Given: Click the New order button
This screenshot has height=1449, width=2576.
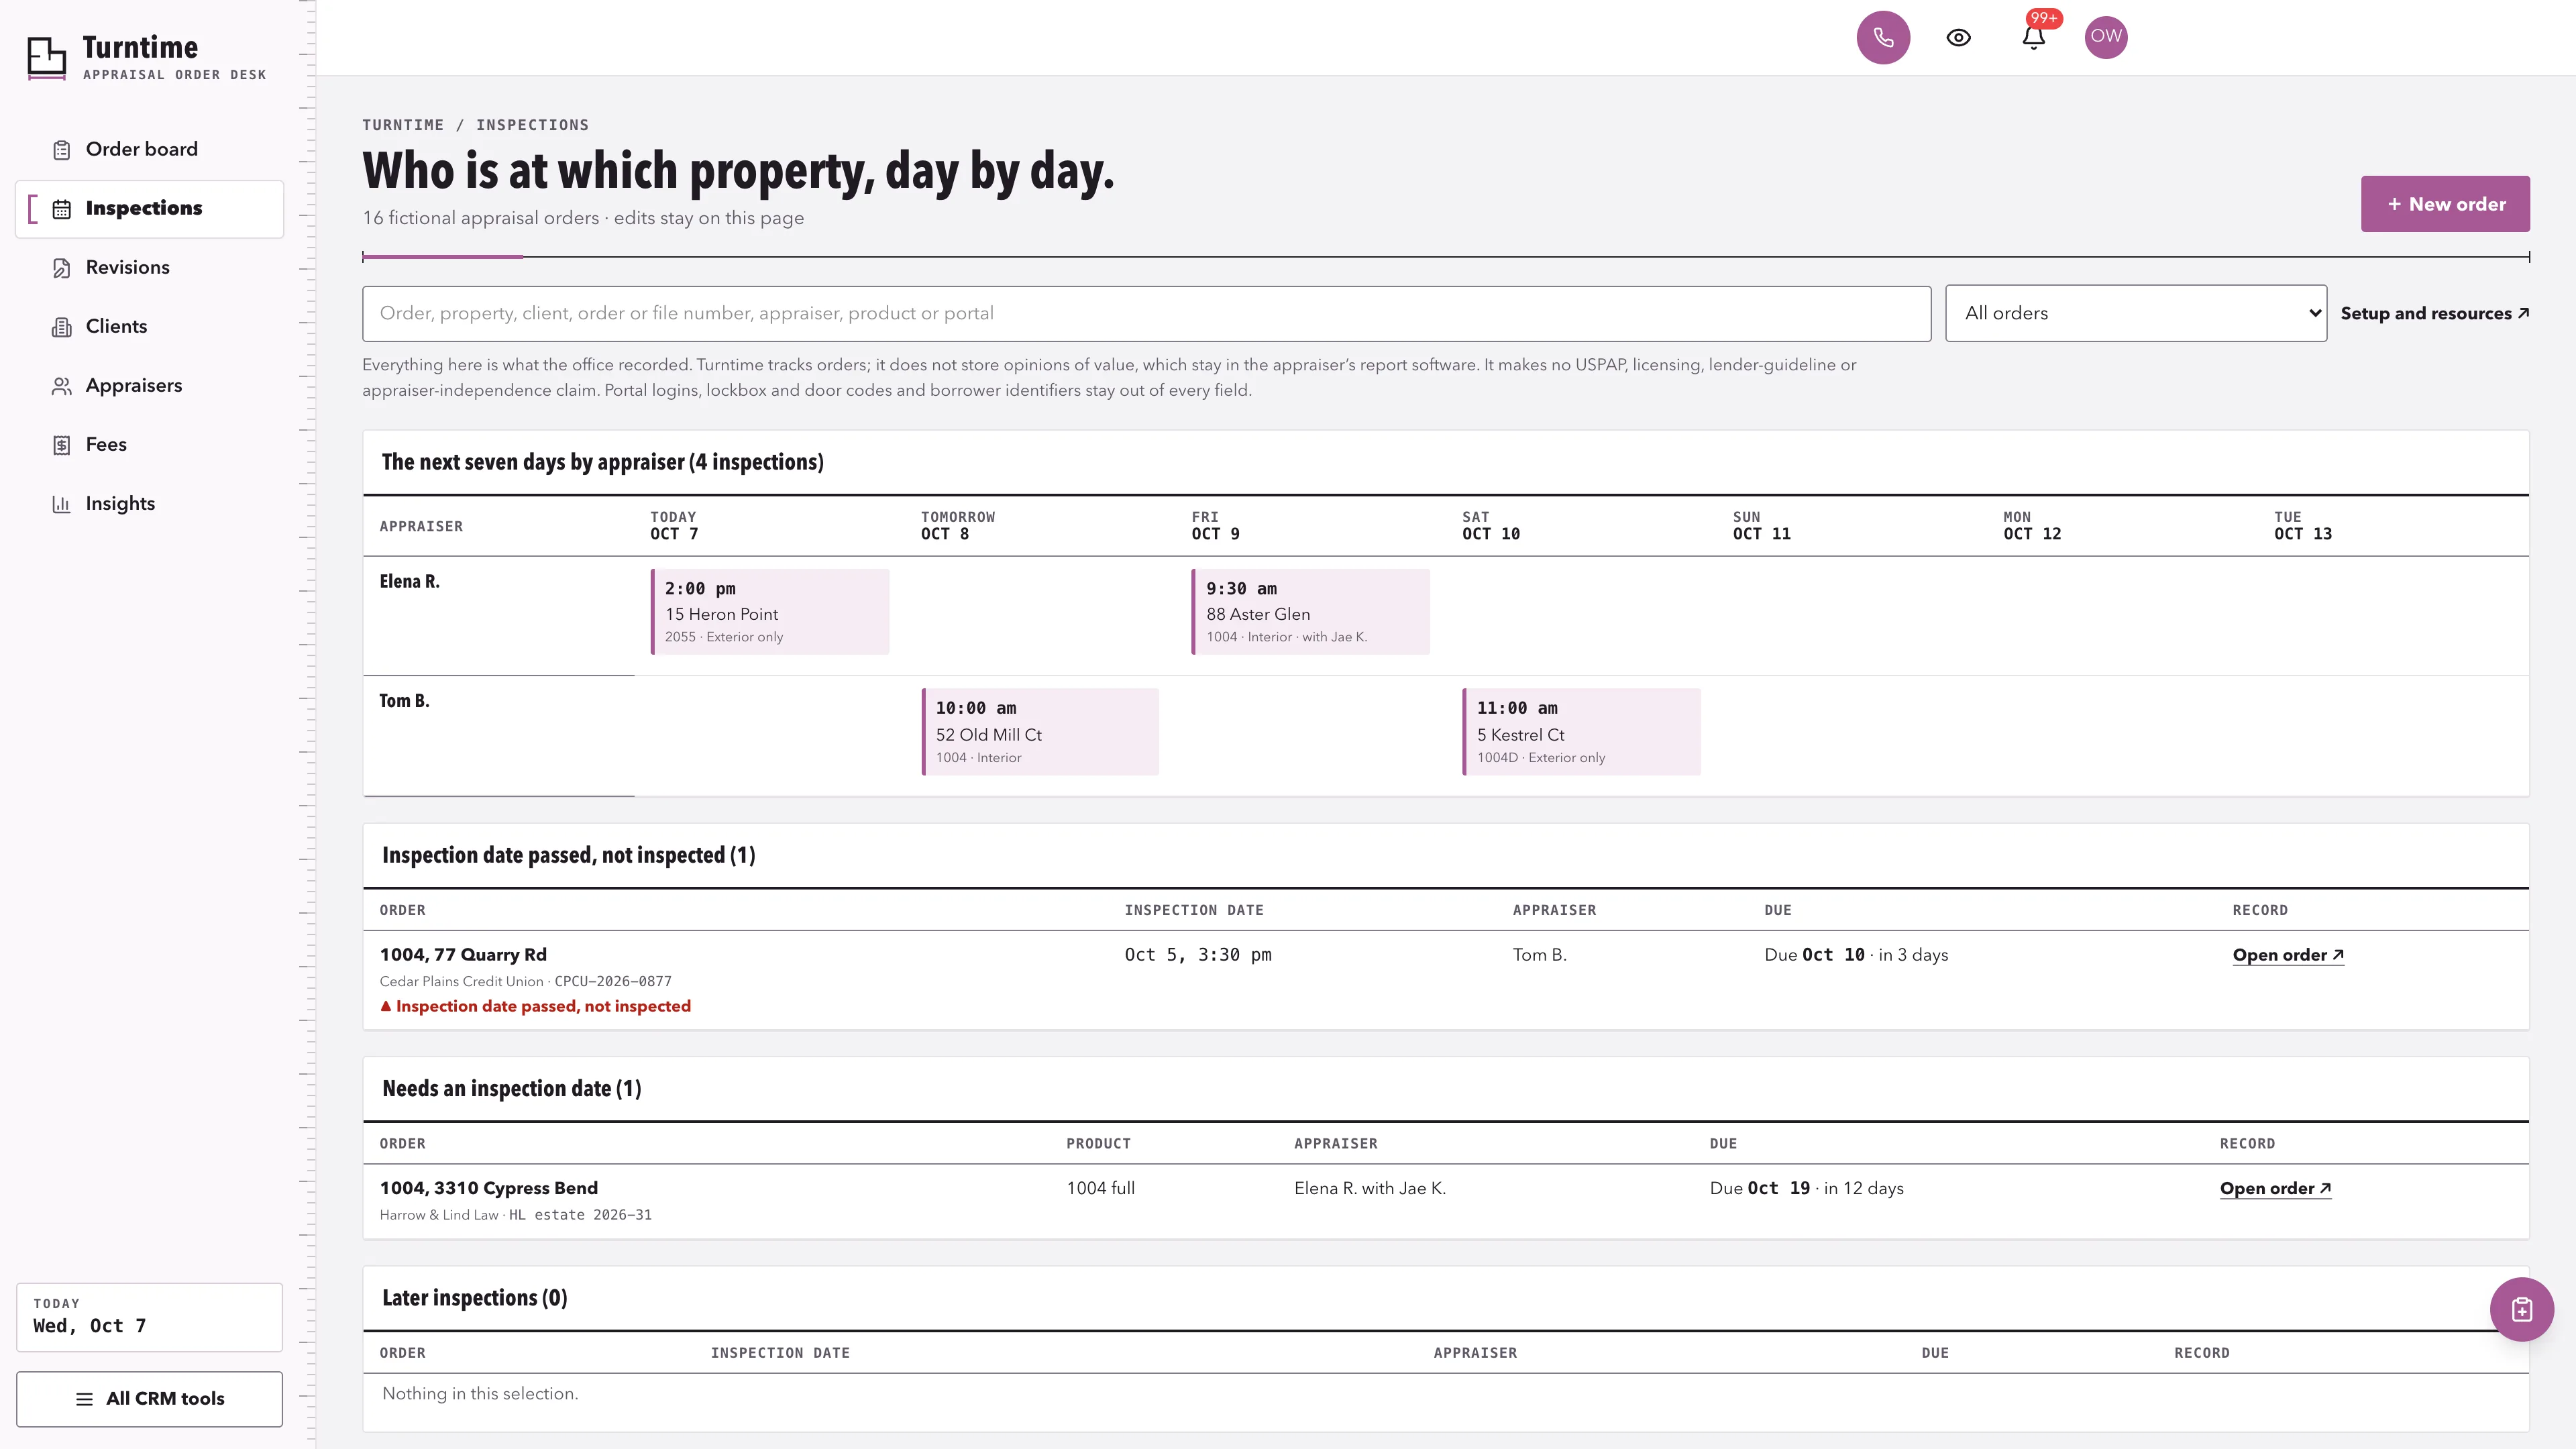Looking at the screenshot, I should [x=2445, y=204].
